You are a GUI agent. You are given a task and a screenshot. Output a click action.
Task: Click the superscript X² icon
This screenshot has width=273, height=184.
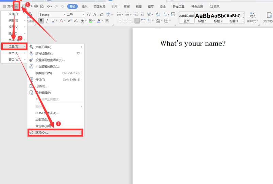pos(69,21)
